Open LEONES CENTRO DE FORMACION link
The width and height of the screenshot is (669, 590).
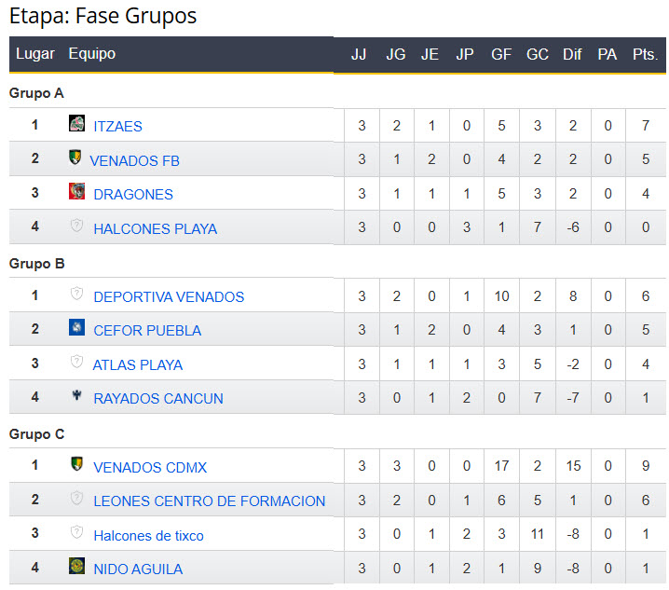click(210, 501)
